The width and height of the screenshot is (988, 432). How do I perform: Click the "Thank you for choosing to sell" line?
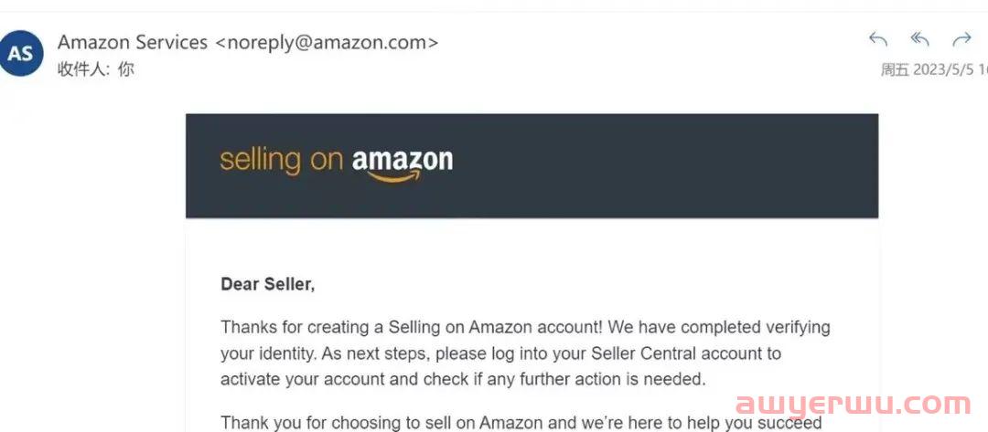[521, 421]
